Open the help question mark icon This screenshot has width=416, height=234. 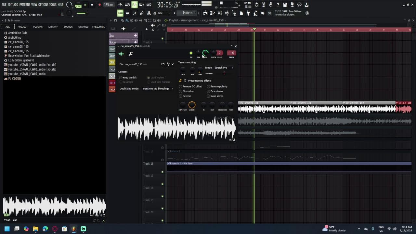tap(278, 5)
